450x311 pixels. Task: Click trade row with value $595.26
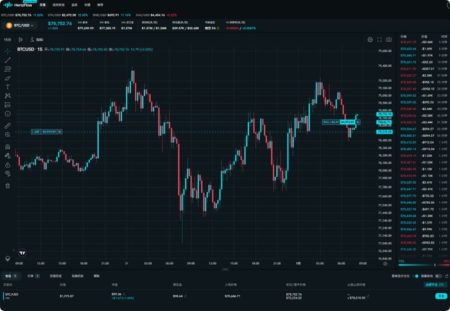click(423, 103)
